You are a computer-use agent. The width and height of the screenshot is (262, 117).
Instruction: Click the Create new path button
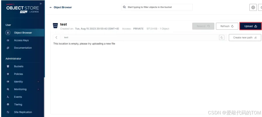pyautogui.click(x=245, y=37)
